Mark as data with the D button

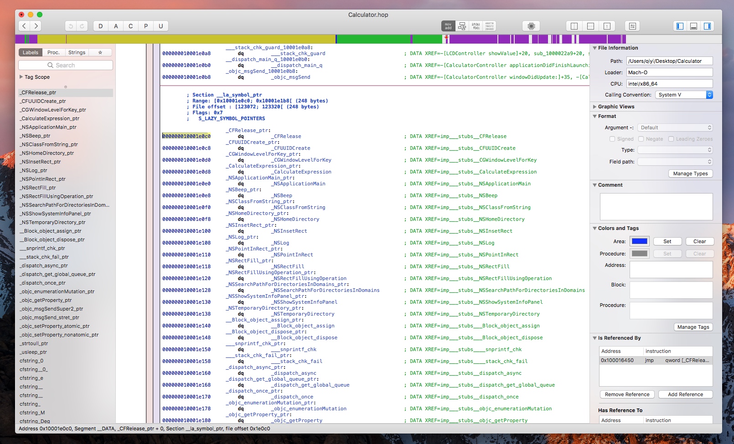[101, 26]
